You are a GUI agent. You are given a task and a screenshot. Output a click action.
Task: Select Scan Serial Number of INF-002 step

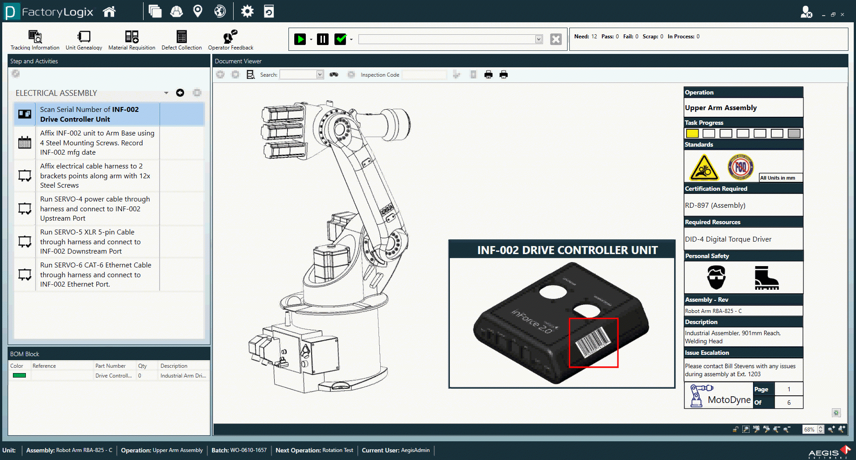click(x=109, y=114)
